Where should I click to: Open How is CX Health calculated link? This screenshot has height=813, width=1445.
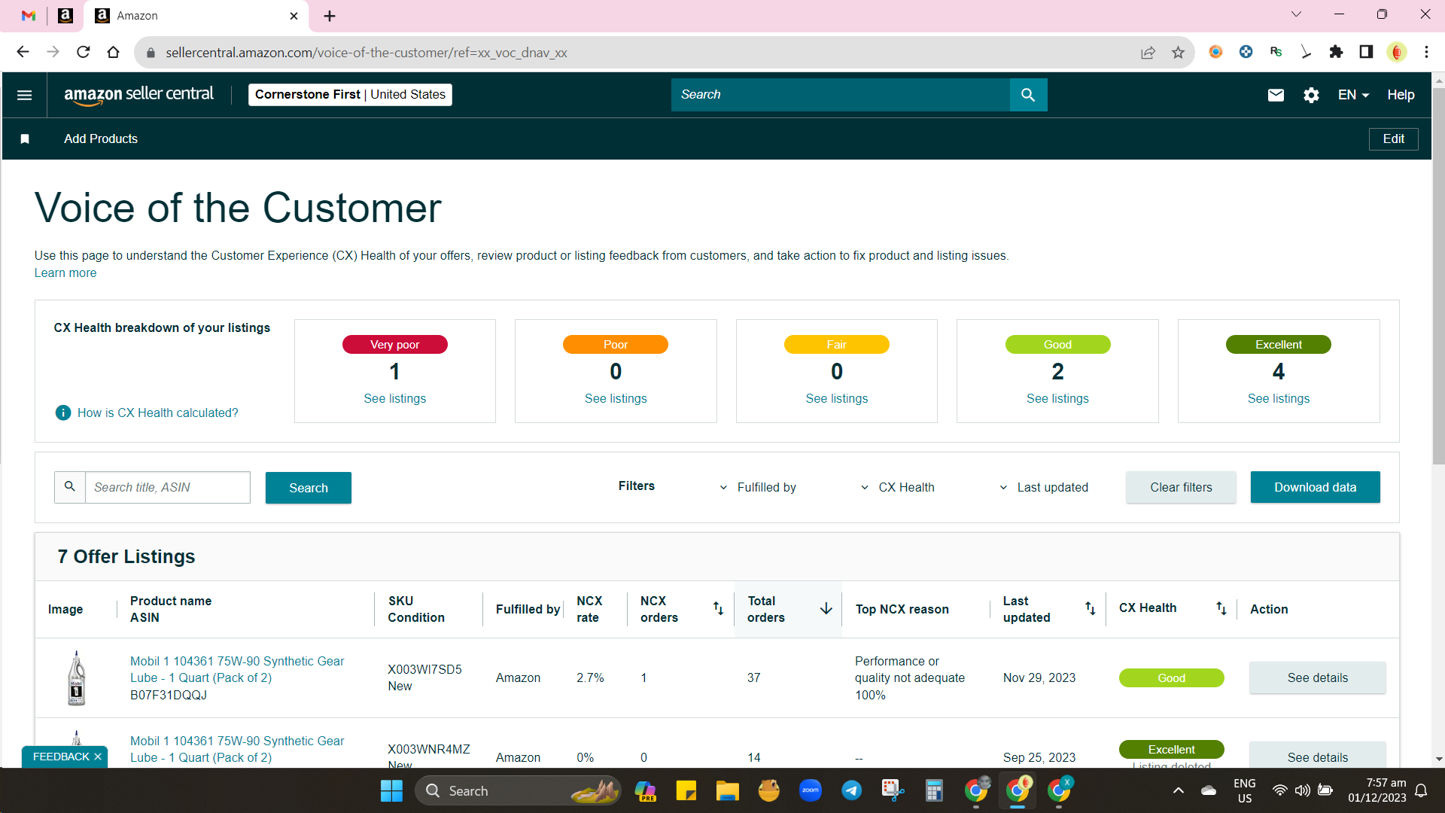pos(158,413)
